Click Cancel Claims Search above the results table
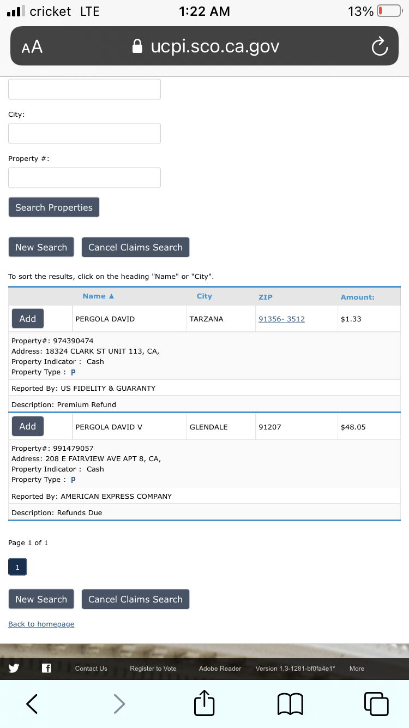The width and height of the screenshot is (409, 728). (x=135, y=247)
